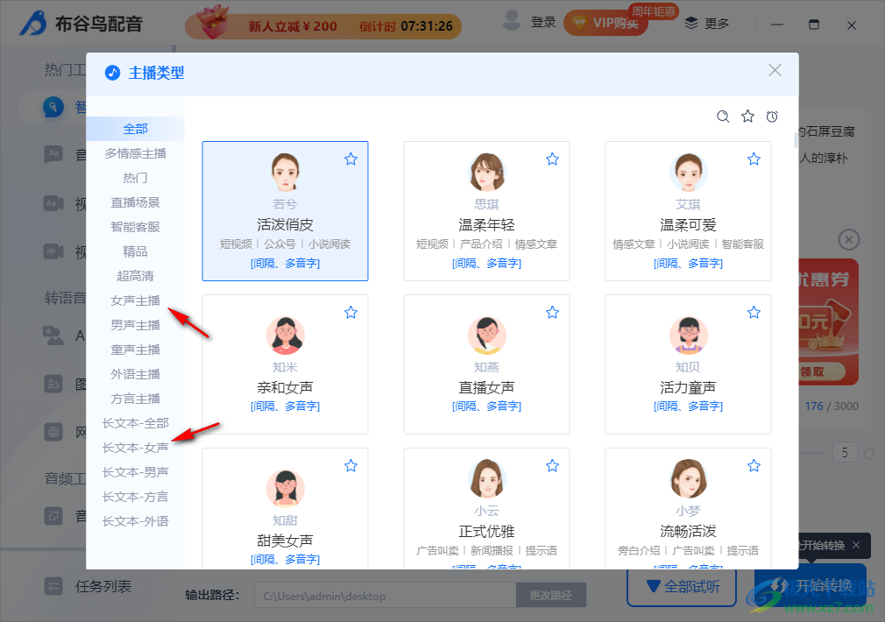Show the 方言主播 voice list
Viewport: 885px width, 622px height.
pyautogui.click(x=136, y=399)
